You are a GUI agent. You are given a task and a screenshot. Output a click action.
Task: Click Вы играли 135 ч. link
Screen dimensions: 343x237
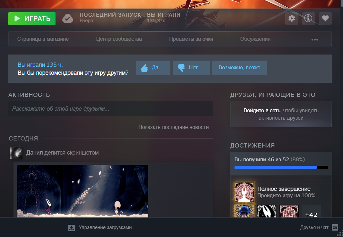coord(40,65)
